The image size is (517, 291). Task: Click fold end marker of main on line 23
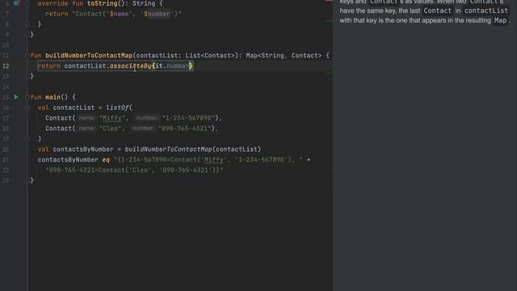click(x=27, y=180)
